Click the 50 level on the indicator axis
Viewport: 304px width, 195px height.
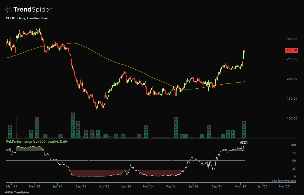tap(294, 161)
